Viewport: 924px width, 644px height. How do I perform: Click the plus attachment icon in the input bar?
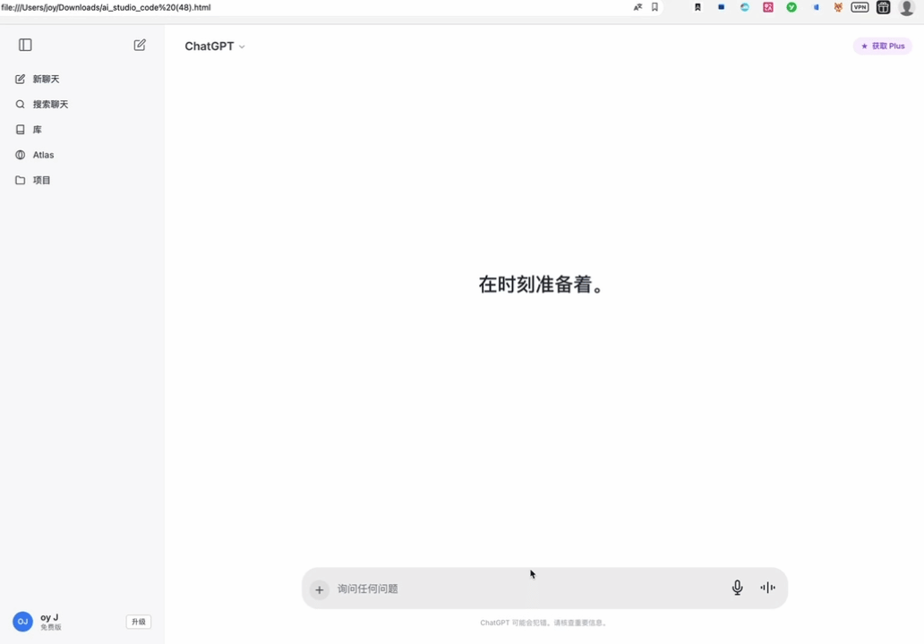(x=319, y=589)
